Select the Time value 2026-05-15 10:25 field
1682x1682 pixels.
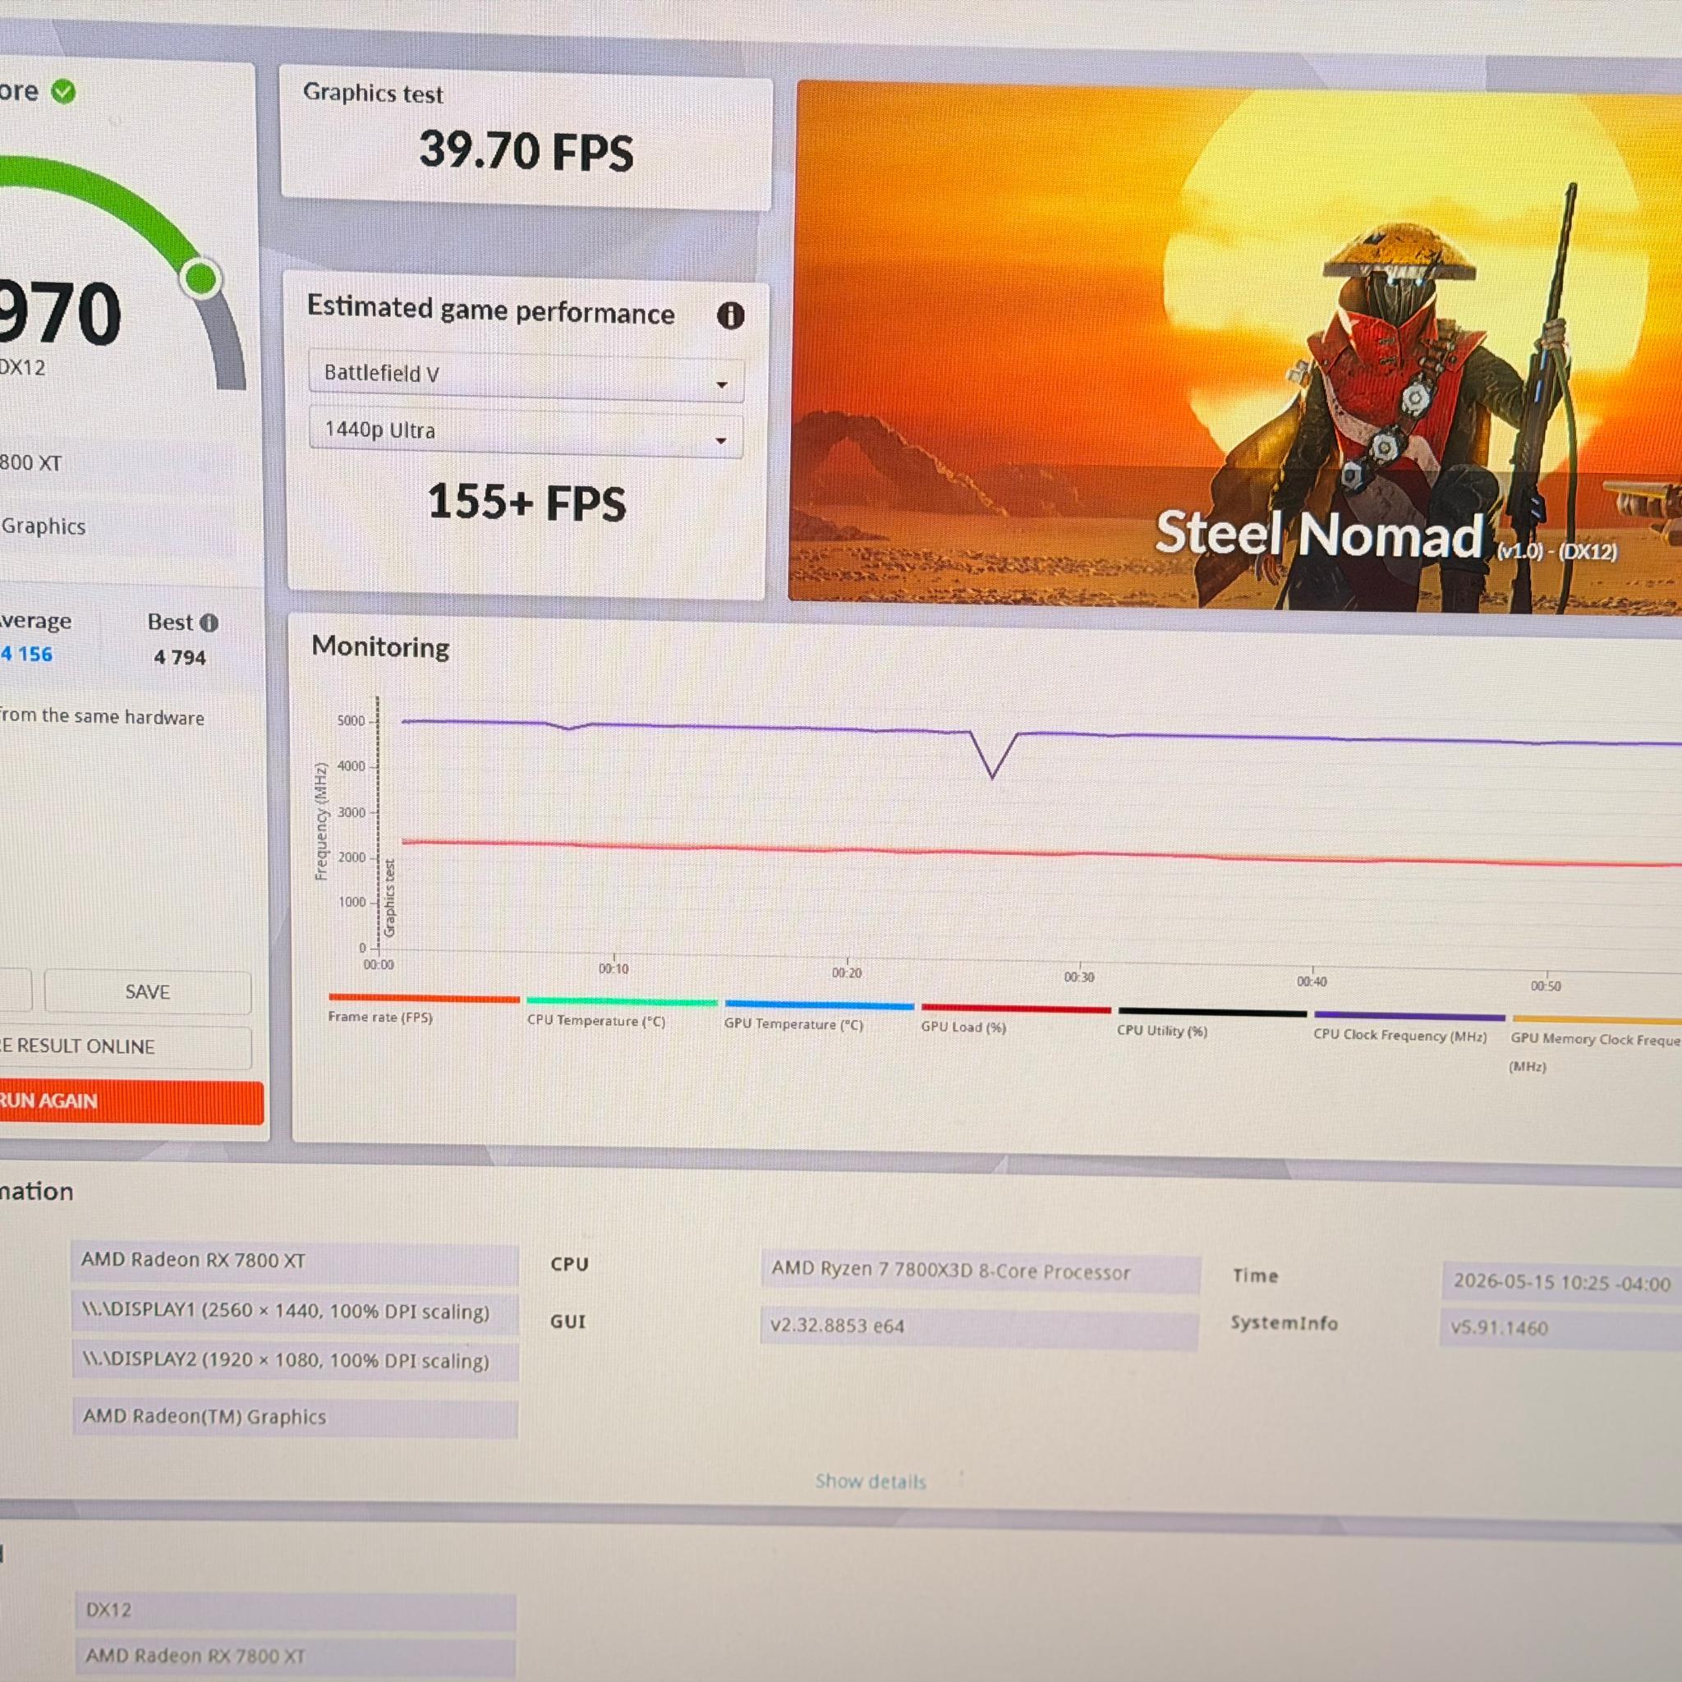point(1562,1282)
